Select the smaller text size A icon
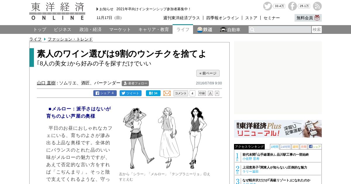This screenshot has height=184, width=351. click(217, 93)
